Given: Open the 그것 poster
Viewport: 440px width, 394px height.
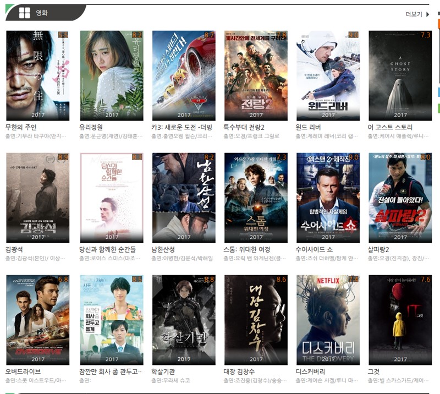Looking at the screenshot, I should coord(400,320).
